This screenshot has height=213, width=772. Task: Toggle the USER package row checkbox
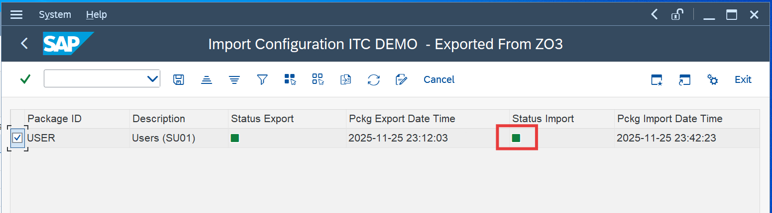[17, 138]
